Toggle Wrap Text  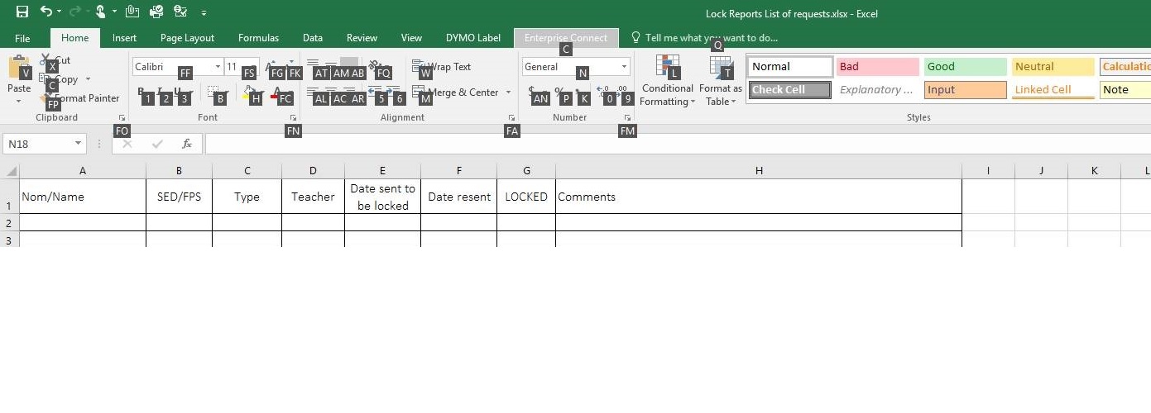(443, 67)
